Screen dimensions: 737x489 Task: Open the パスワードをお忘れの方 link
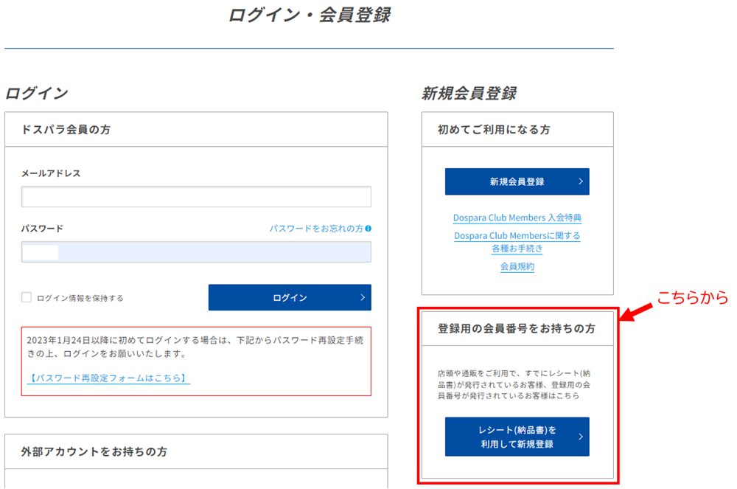[x=316, y=229]
